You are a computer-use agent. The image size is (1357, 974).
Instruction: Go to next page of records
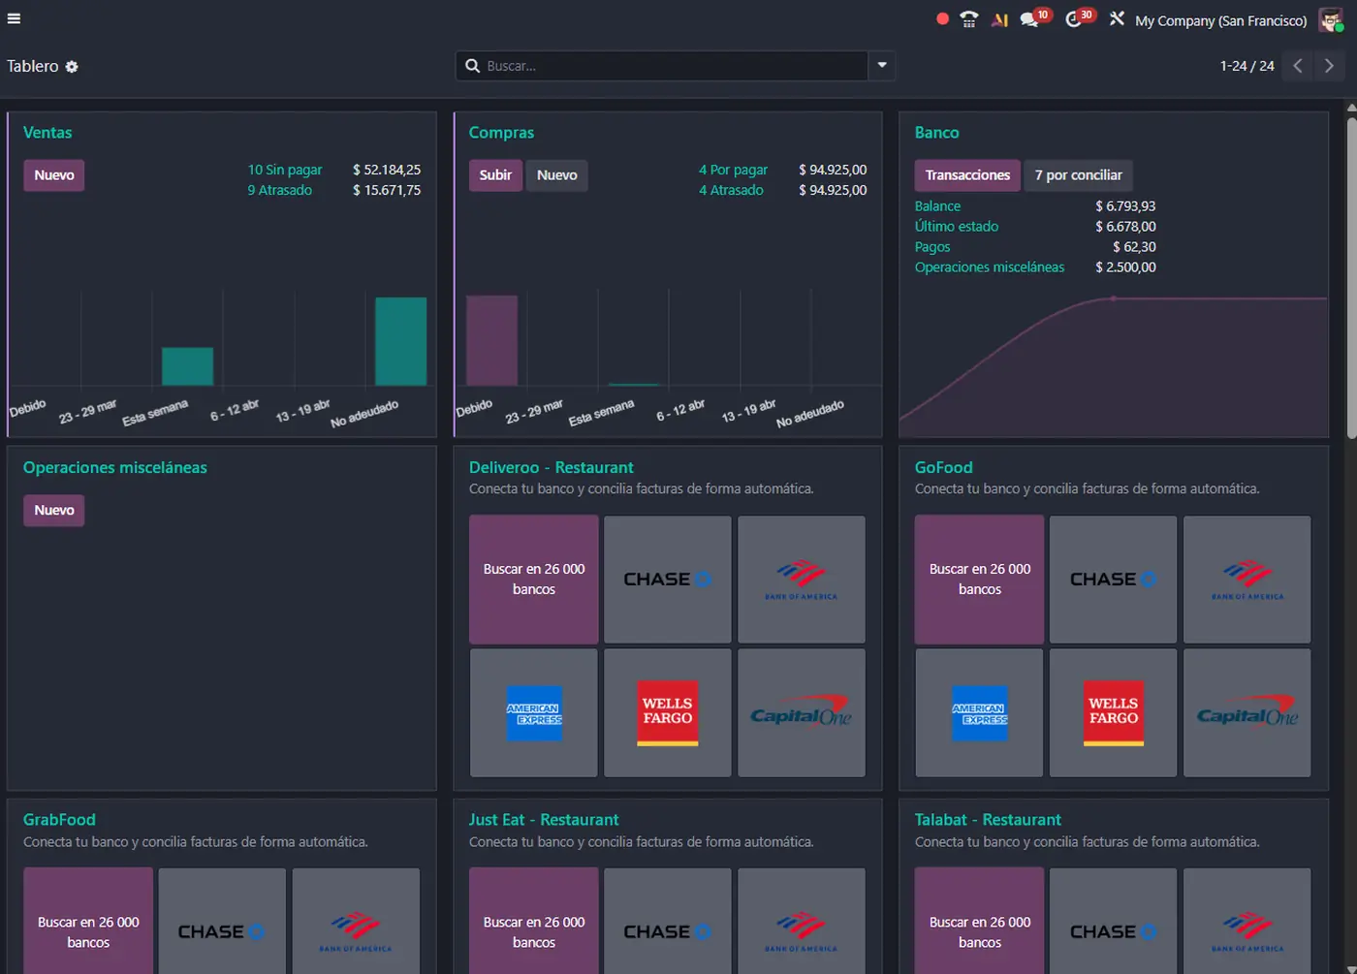(x=1329, y=66)
